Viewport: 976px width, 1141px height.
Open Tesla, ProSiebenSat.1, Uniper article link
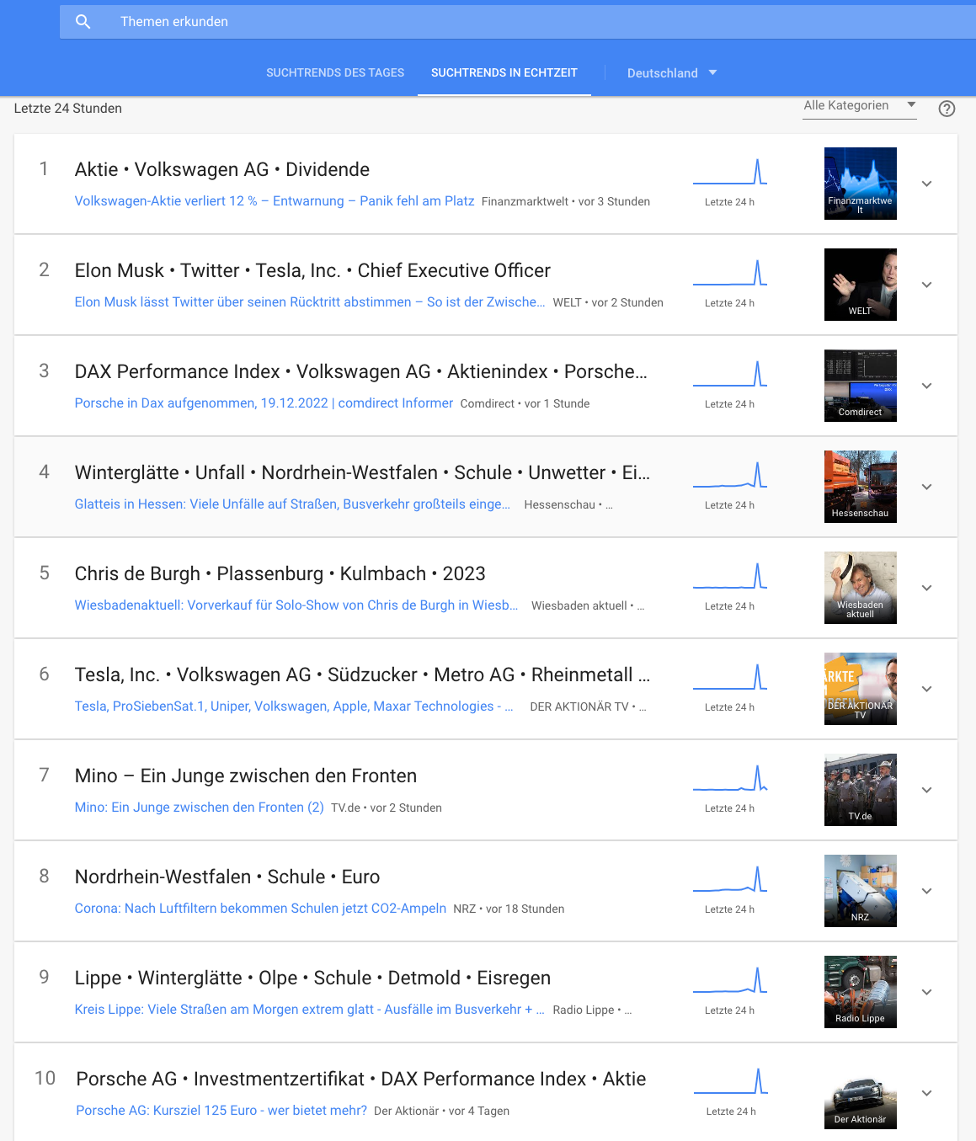click(294, 706)
